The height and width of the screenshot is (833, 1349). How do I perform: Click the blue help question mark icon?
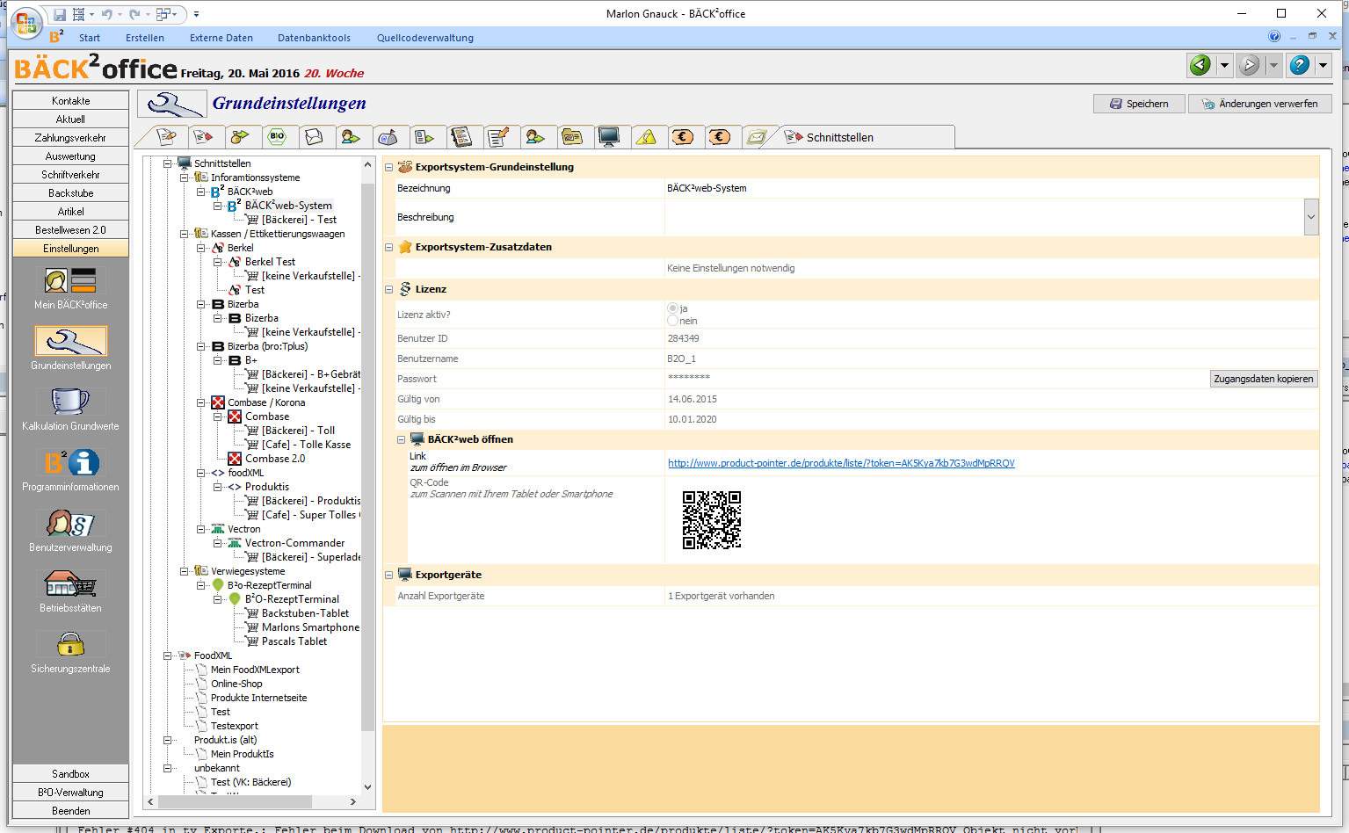(x=1299, y=65)
